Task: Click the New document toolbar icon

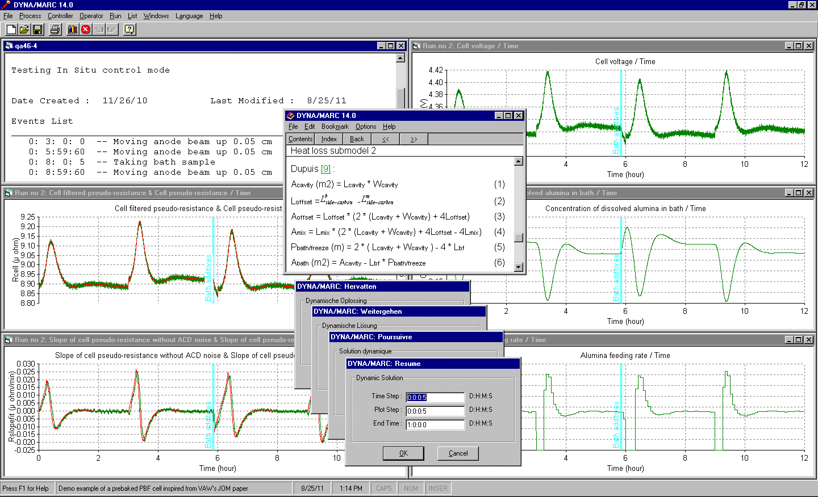Action: [x=11, y=30]
